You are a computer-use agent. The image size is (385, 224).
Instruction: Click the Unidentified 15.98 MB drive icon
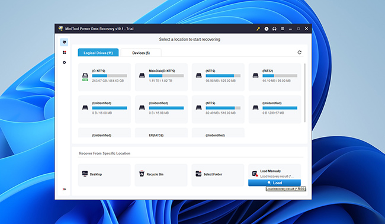pos(142,108)
